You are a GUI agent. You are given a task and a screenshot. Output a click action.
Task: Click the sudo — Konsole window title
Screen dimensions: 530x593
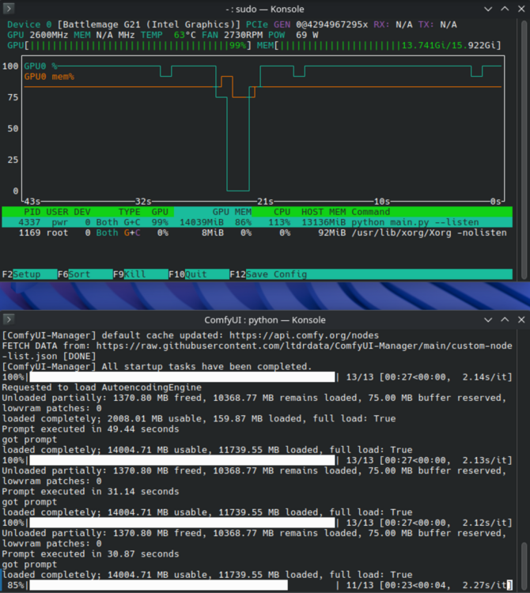pyautogui.click(x=265, y=9)
